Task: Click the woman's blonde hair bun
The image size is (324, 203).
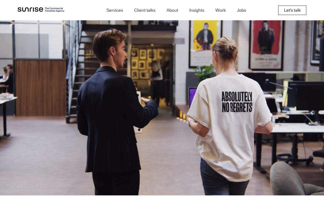Action: 230,48
